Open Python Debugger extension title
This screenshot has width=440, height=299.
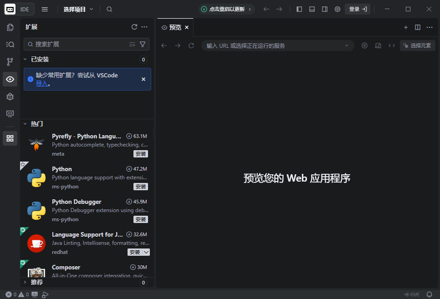(x=77, y=202)
